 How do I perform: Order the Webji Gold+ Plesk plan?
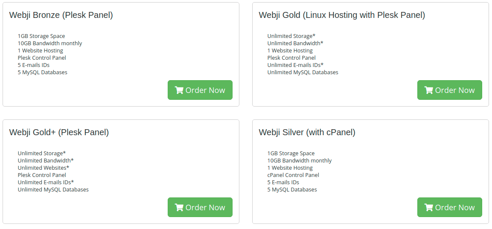click(x=200, y=207)
